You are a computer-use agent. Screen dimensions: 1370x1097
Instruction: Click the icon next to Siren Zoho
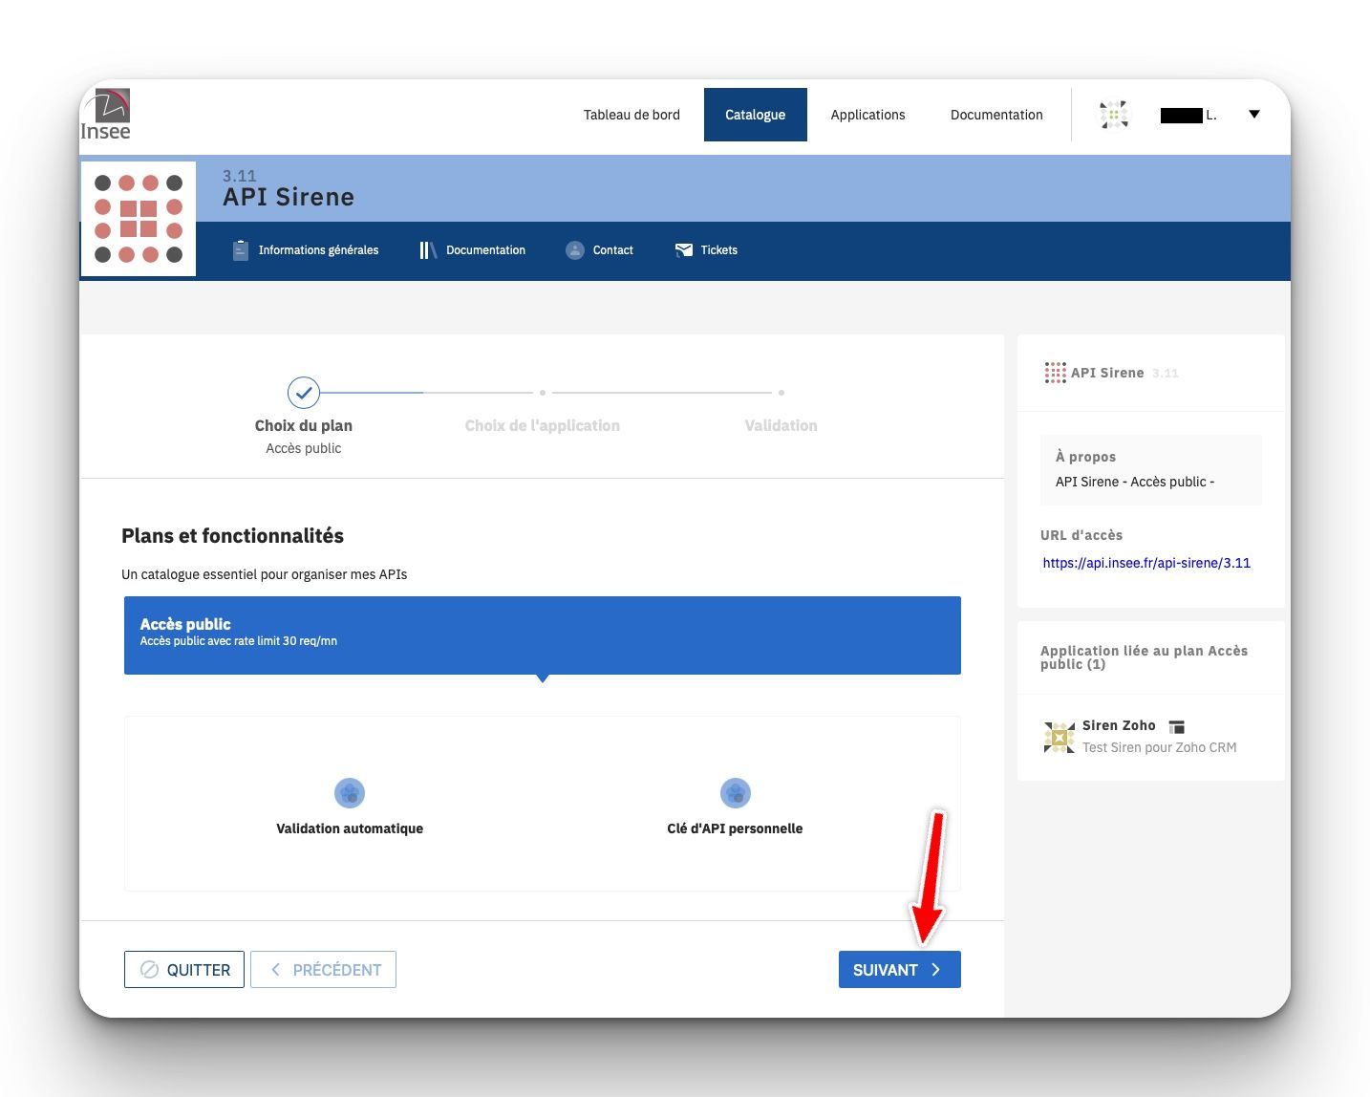coord(1177,727)
